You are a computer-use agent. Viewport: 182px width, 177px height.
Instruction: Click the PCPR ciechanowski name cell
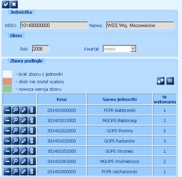click(120, 172)
